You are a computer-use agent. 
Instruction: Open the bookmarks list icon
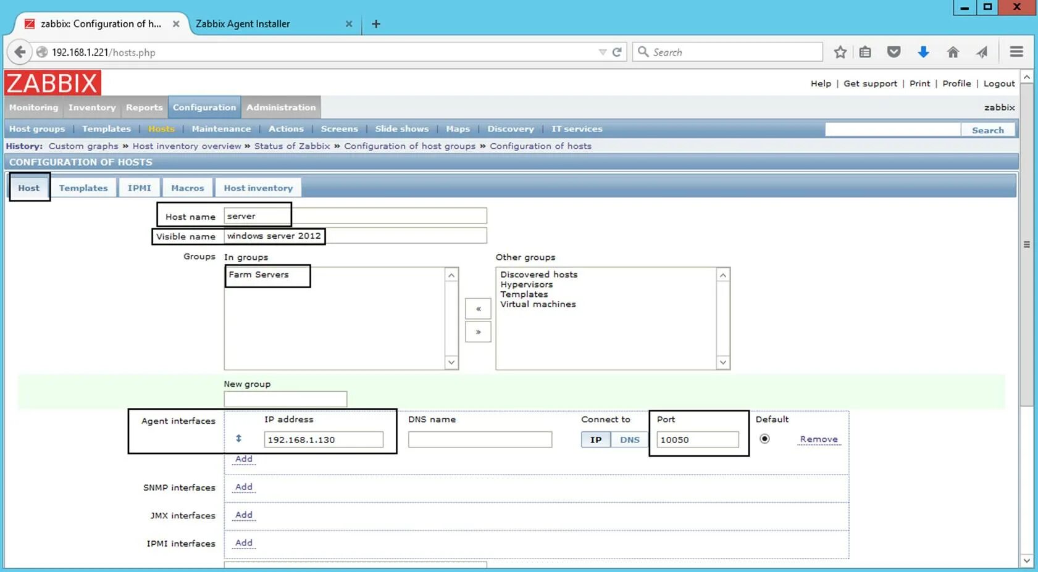coord(865,52)
